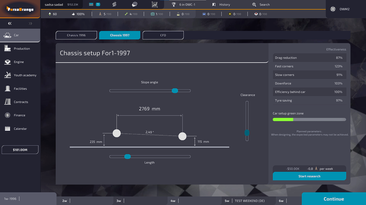Click the 2,49° angle label
Image resolution: width=366 pixels, height=205 pixels.
(150, 132)
